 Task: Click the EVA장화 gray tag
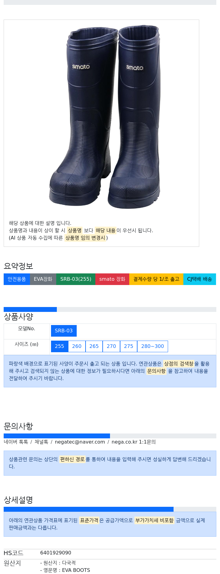pos(43,279)
